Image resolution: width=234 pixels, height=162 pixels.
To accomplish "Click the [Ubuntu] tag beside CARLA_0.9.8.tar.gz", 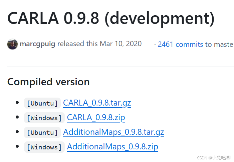I will click(42, 103).
